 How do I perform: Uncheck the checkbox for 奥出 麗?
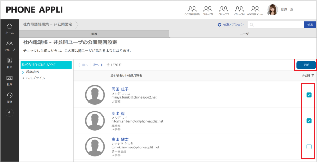(309, 121)
